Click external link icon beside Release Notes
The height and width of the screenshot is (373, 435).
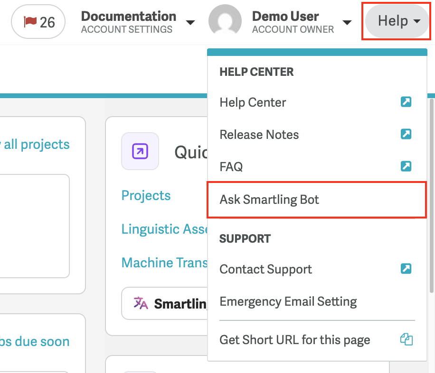[x=406, y=134]
